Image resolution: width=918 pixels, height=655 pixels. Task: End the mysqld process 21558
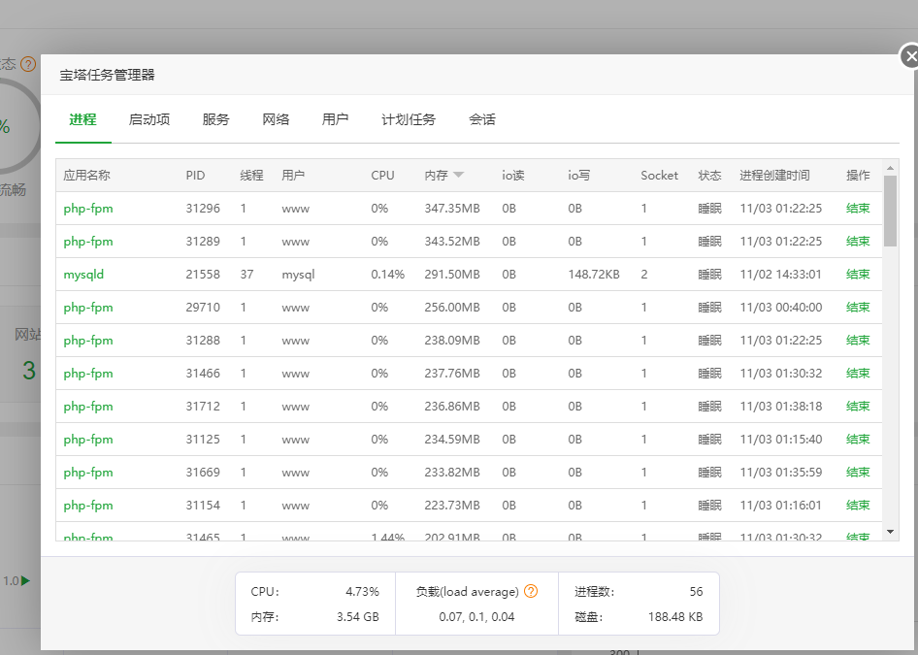click(x=858, y=274)
